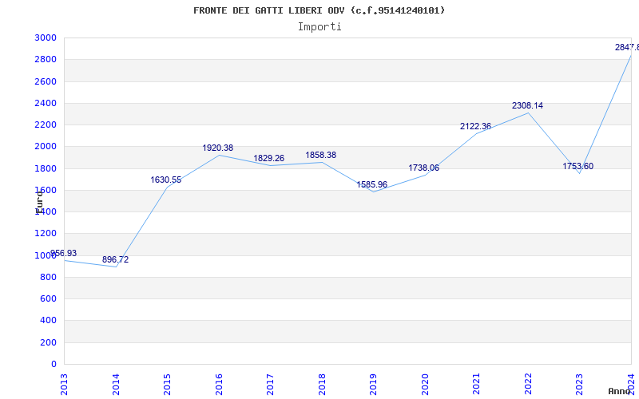Select data label 1858.38
The width and height of the screenshot is (639, 399).
[321, 155]
